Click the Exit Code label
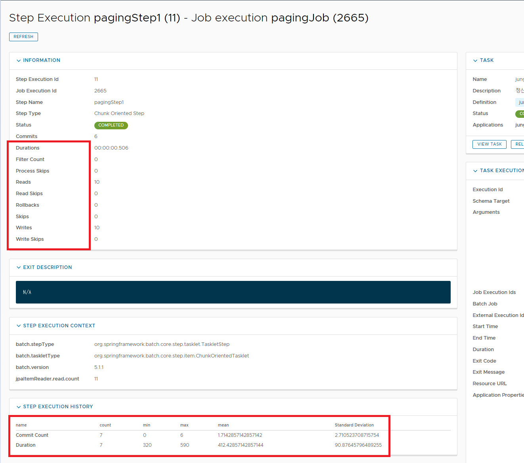 point(484,361)
